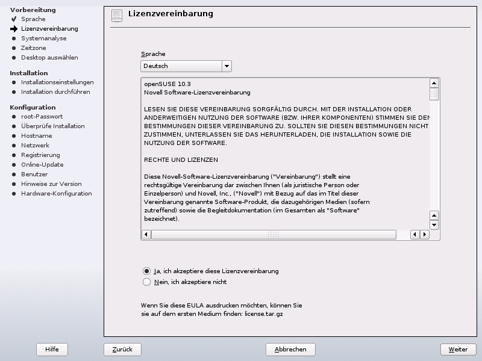The width and height of the screenshot is (482, 361).
Task: Click the Weiter button
Action: (x=458, y=350)
